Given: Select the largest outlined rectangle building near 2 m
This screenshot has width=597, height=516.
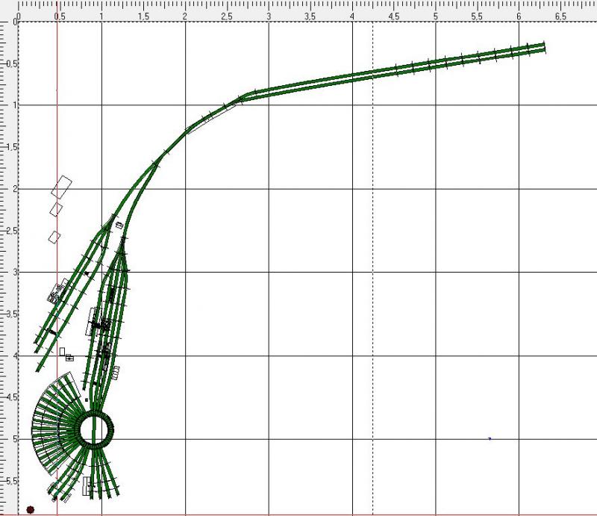Looking at the screenshot, I should (62, 187).
